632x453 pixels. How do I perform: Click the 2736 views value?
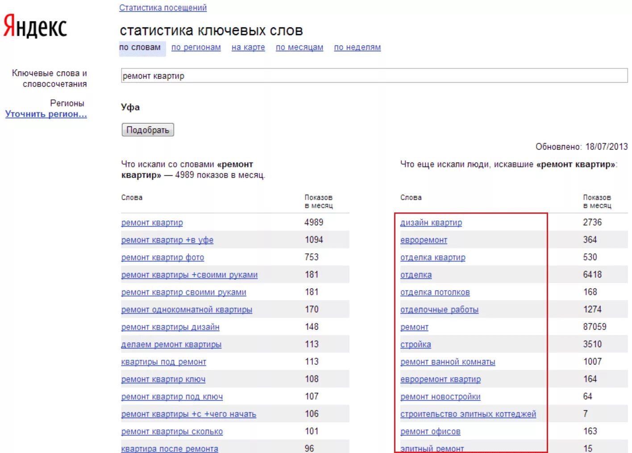(x=592, y=222)
